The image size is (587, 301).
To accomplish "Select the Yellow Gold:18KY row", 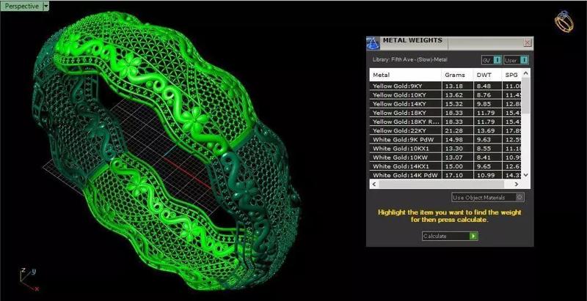I will [x=445, y=113].
